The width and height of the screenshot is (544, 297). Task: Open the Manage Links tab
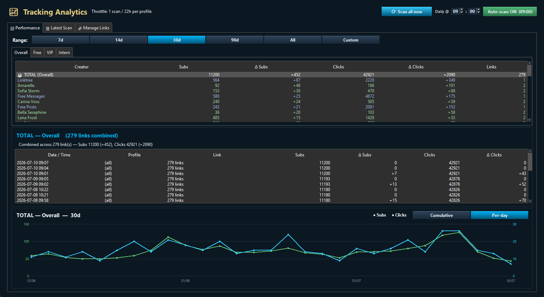[x=94, y=28]
